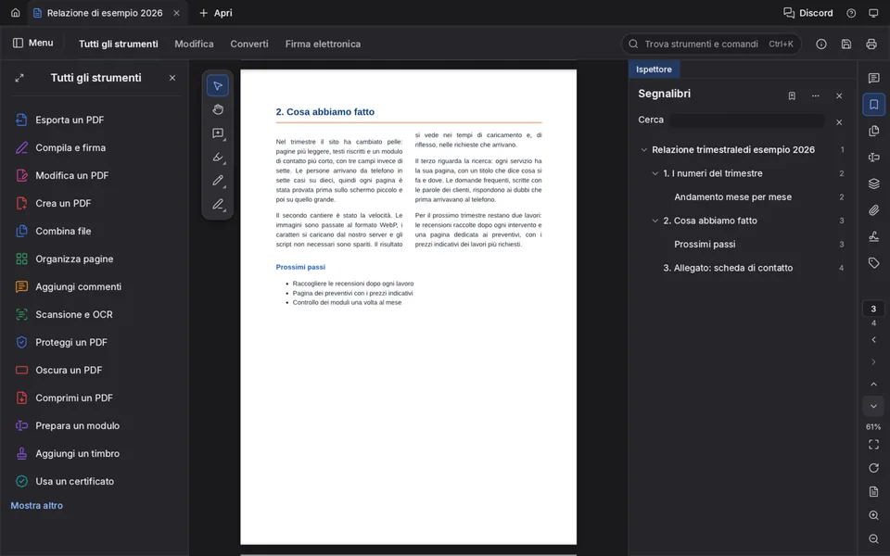Click the rotate view icon
This screenshot has width=890, height=556.
tap(873, 468)
